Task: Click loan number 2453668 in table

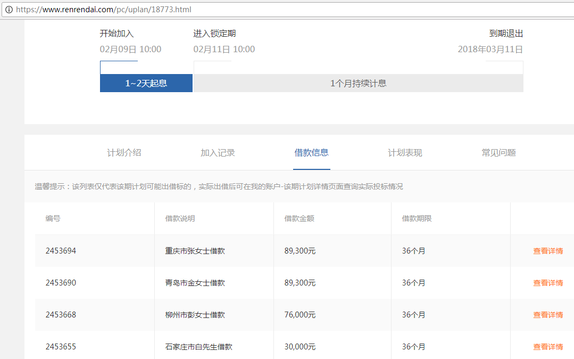Action: (x=61, y=315)
